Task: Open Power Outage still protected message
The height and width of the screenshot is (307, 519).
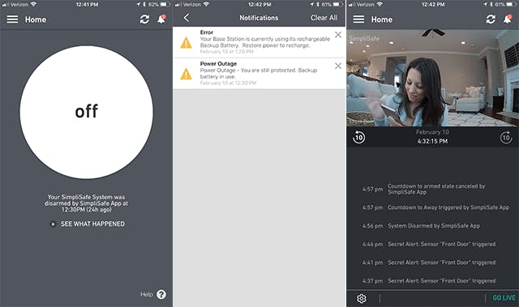Action: coord(259,74)
